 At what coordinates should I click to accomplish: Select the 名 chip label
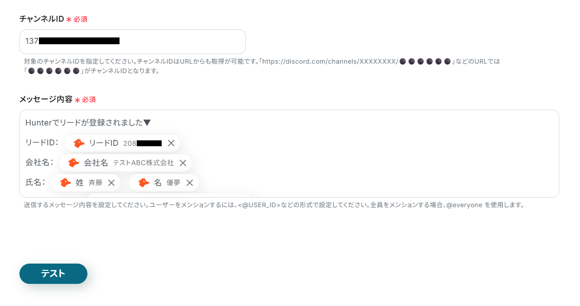point(158,183)
